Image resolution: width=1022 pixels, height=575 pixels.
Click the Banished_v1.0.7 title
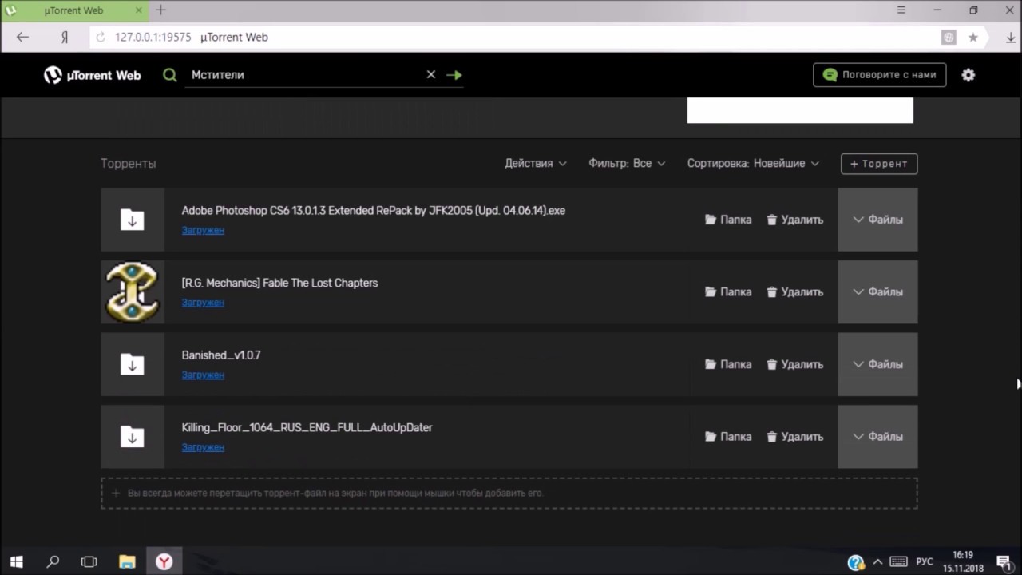[221, 355]
